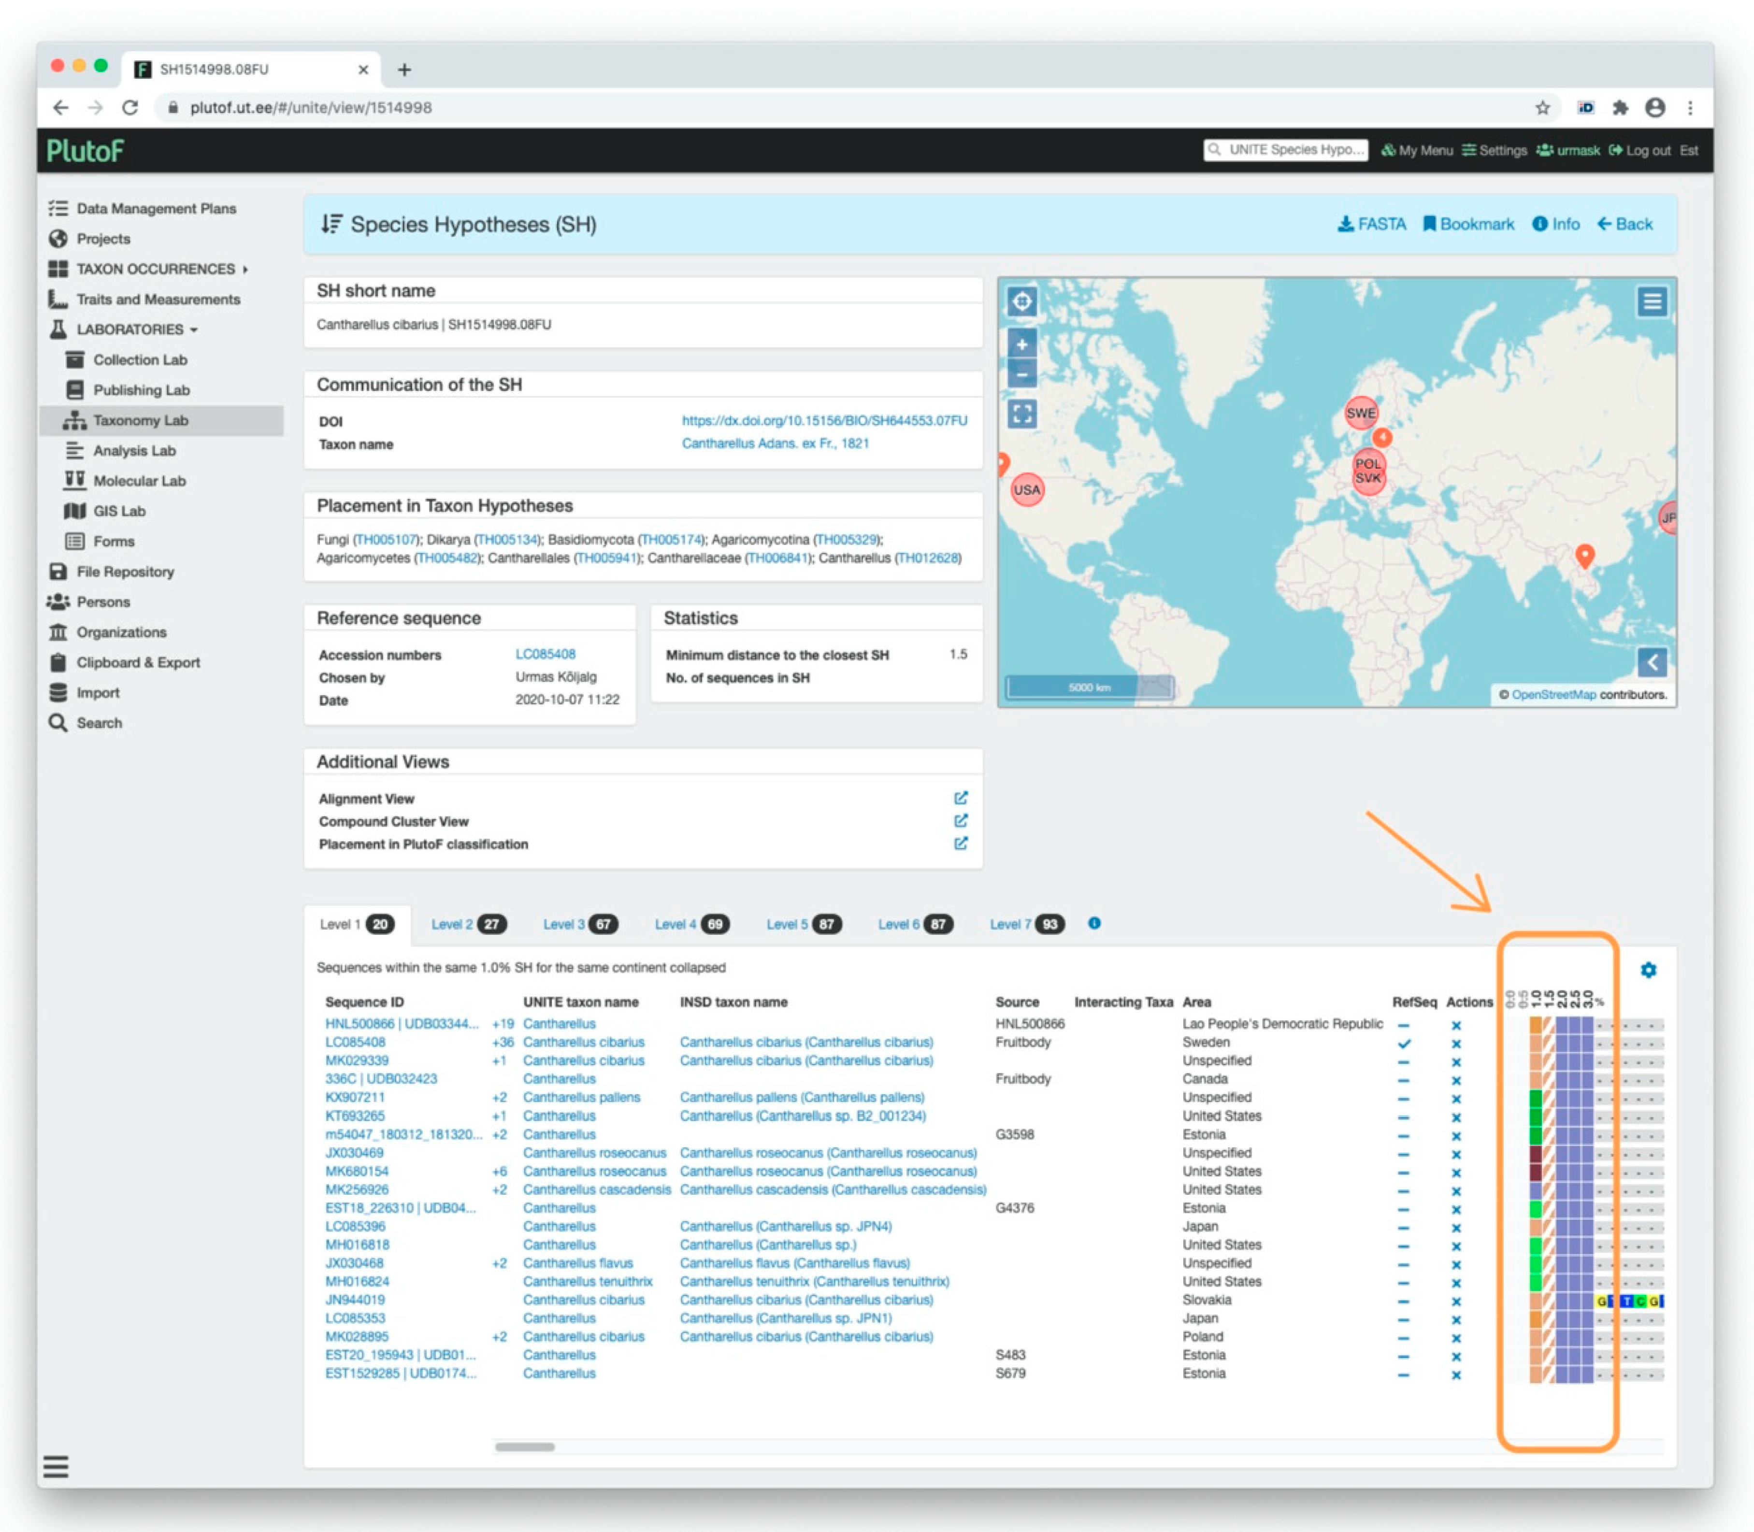
Task: Open table settings gear icon
Action: click(x=1648, y=970)
